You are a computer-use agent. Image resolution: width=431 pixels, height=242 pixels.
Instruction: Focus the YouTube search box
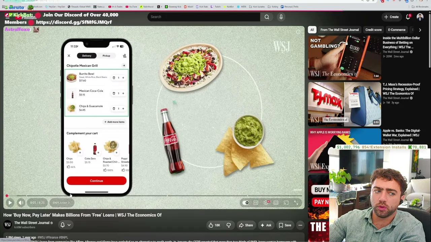pyautogui.click(x=203, y=17)
